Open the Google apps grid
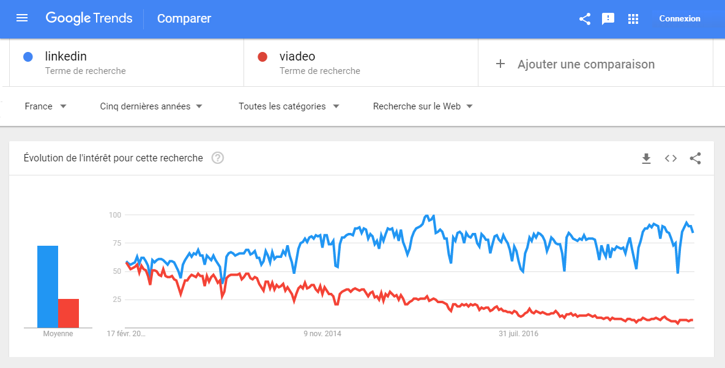Viewport: 725px width, 368px height. click(x=633, y=19)
